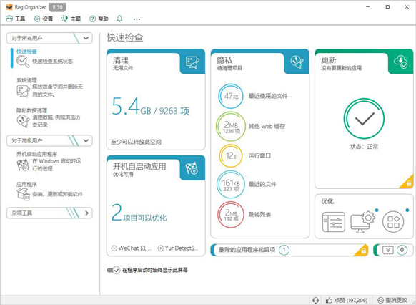Click the 161KB 最近的文件 circle
The width and height of the screenshot is (416, 305).
[231, 185]
